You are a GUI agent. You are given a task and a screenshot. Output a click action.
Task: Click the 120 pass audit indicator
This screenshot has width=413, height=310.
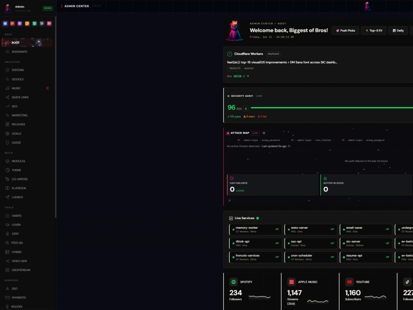(234, 117)
